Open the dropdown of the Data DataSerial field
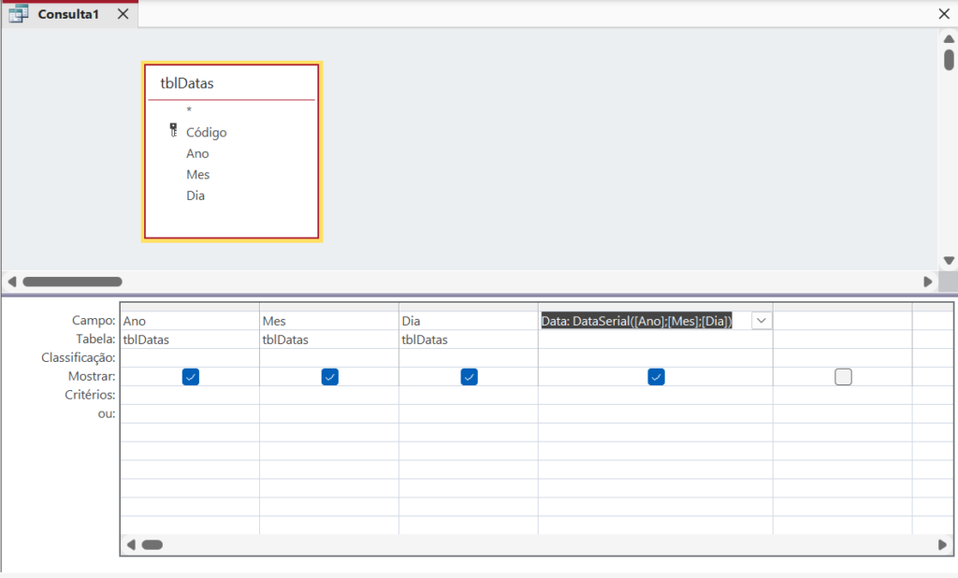 (762, 321)
